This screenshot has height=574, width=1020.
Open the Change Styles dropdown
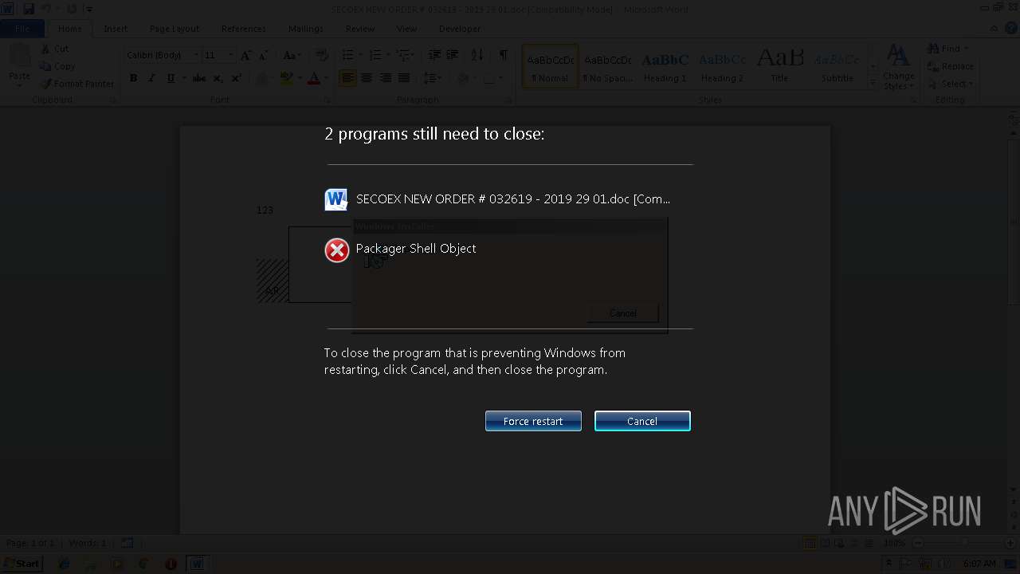(x=899, y=67)
